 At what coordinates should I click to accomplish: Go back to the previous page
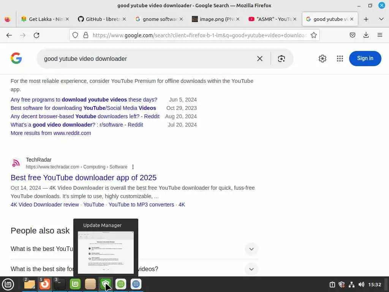click(9, 35)
